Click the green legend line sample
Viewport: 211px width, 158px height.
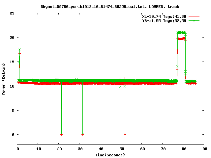(x=194, y=20)
